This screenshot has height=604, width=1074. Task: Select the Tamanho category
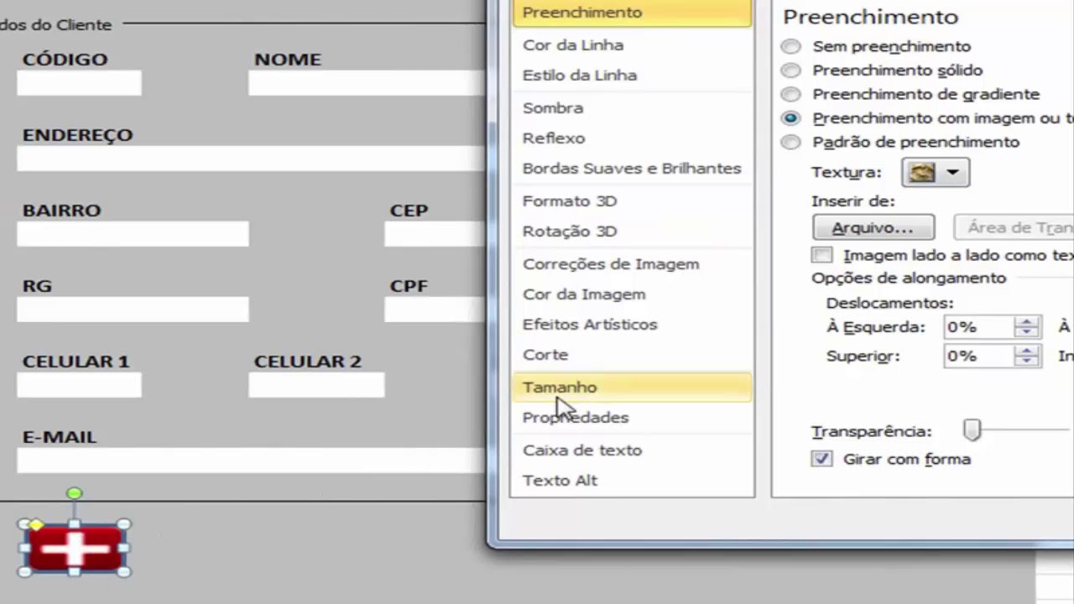pyautogui.click(x=632, y=388)
